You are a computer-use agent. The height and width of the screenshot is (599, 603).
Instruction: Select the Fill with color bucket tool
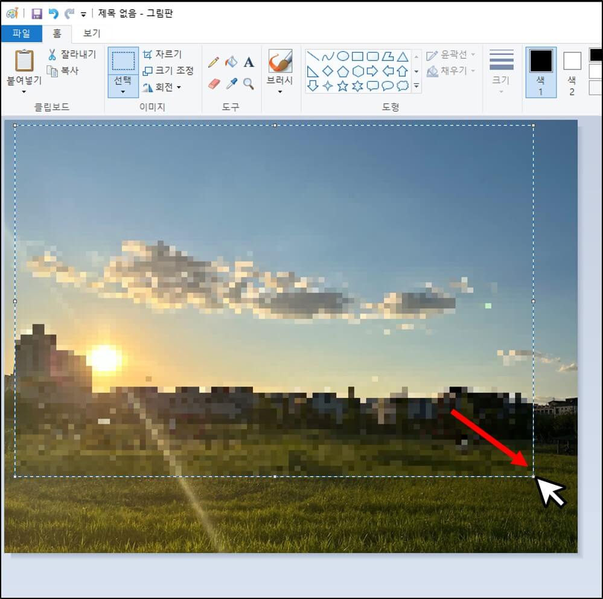point(231,62)
